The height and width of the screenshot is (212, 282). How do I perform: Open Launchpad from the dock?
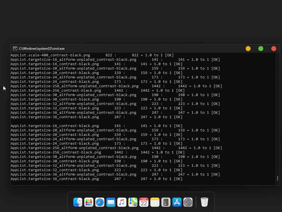[89, 202]
